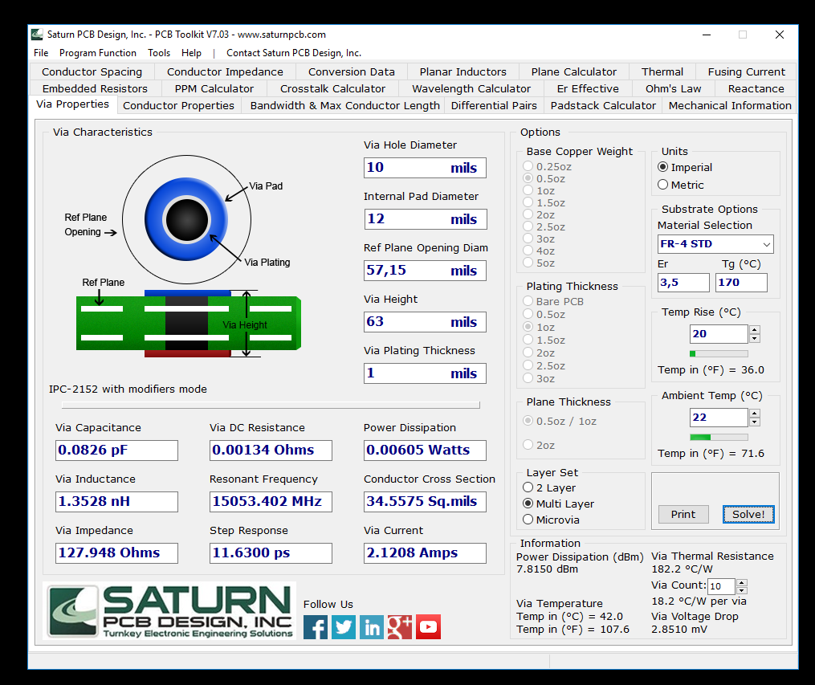Screen dimensions: 815x685
Task: Click the Temp Rise green slider bar
Action: (719, 354)
